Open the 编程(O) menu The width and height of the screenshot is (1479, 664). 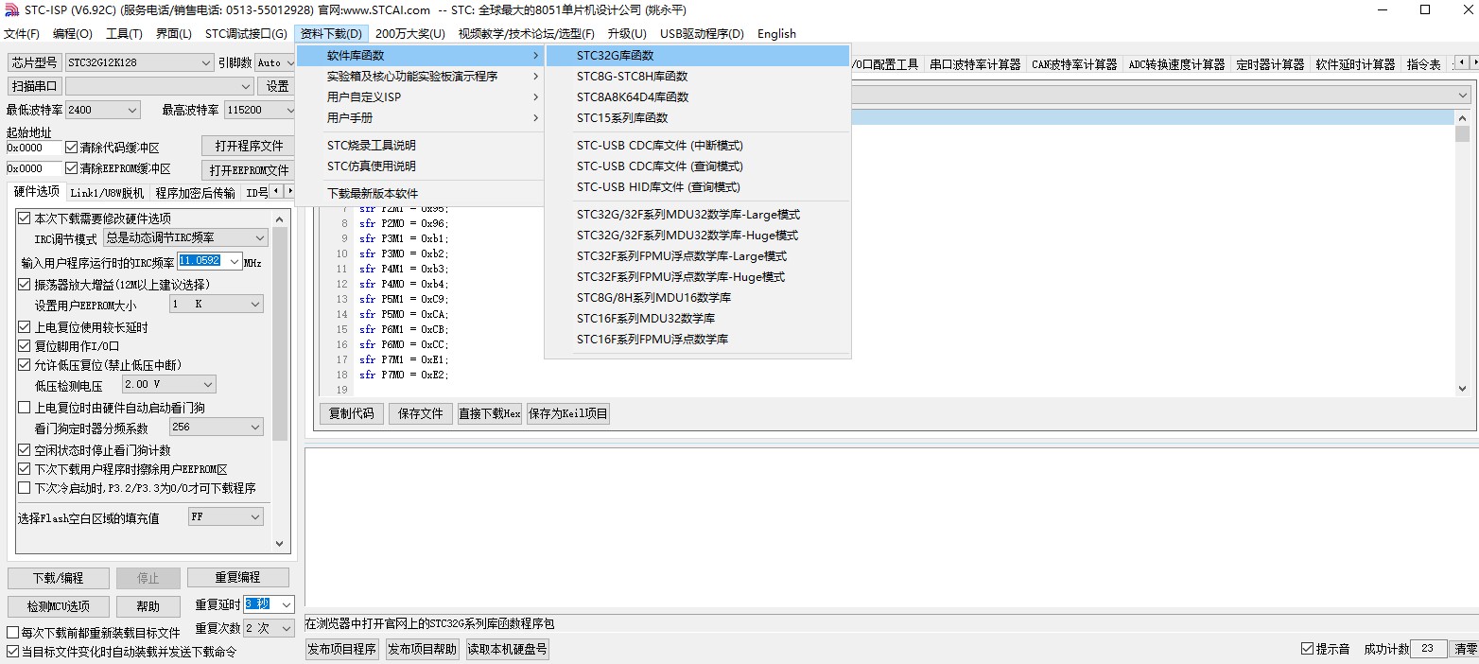point(73,34)
